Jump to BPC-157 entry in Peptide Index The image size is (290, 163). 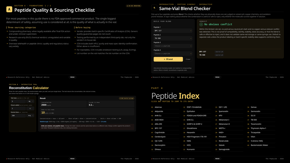(x=158, y=128)
